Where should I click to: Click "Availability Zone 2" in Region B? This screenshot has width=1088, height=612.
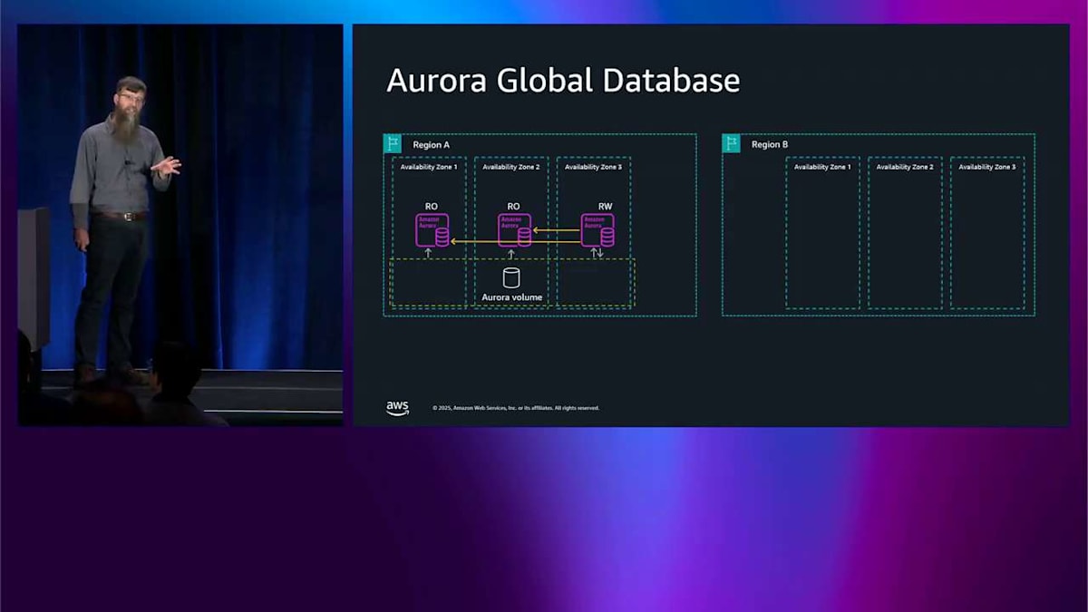pos(905,167)
